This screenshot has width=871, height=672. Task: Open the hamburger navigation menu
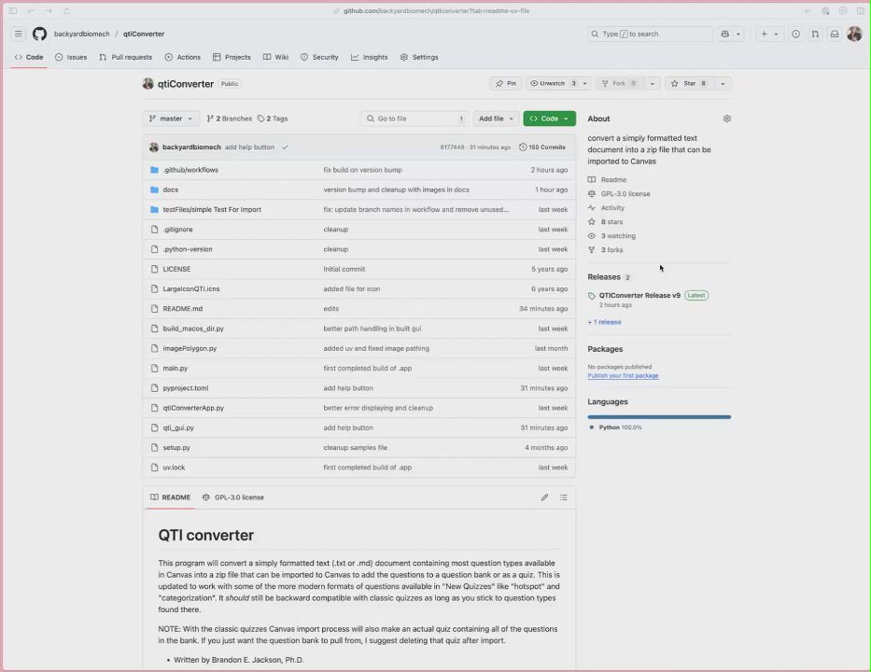(x=19, y=34)
